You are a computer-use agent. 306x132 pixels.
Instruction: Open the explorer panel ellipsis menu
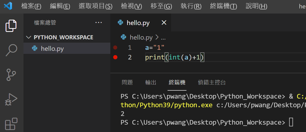coord(99,23)
